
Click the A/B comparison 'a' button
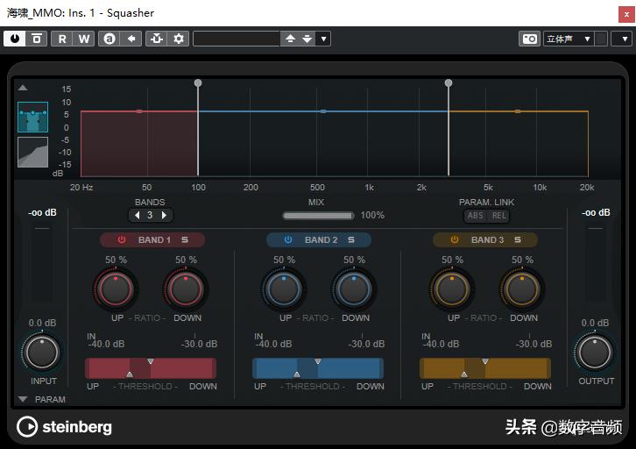click(x=110, y=39)
